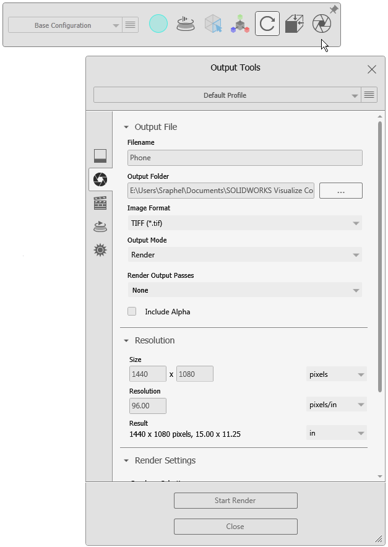Image resolution: width=388 pixels, height=547 pixels.
Task: Select the snapshot sidebar tab at top
Action: pyautogui.click(x=100, y=156)
